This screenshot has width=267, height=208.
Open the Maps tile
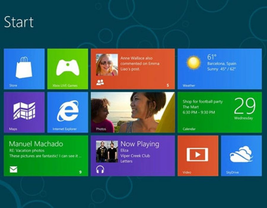point(24,112)
